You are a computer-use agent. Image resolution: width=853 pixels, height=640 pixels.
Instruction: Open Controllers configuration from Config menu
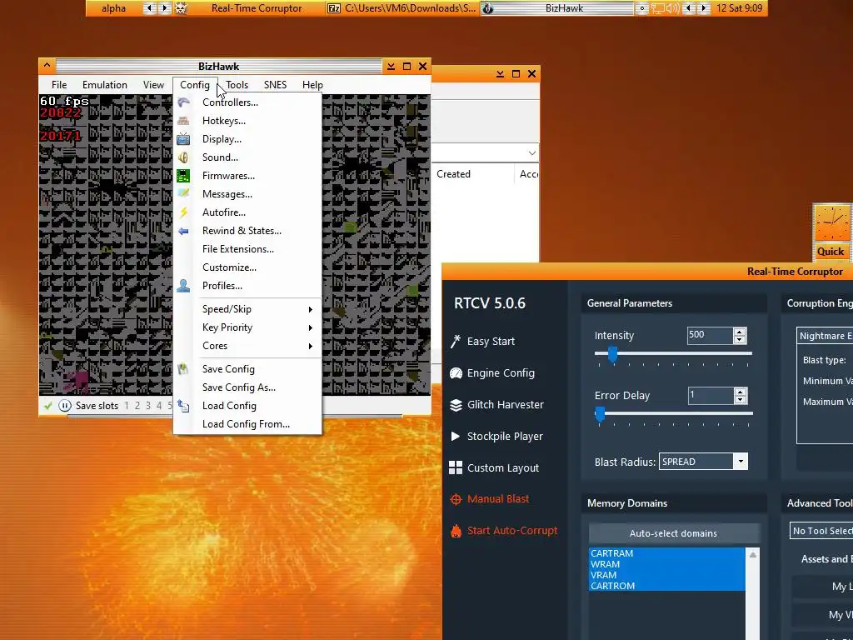click(x=247, y=102)
